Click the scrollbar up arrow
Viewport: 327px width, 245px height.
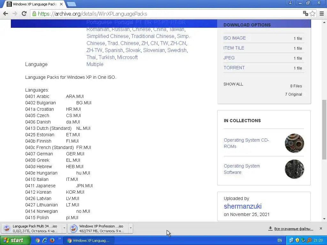324,22
